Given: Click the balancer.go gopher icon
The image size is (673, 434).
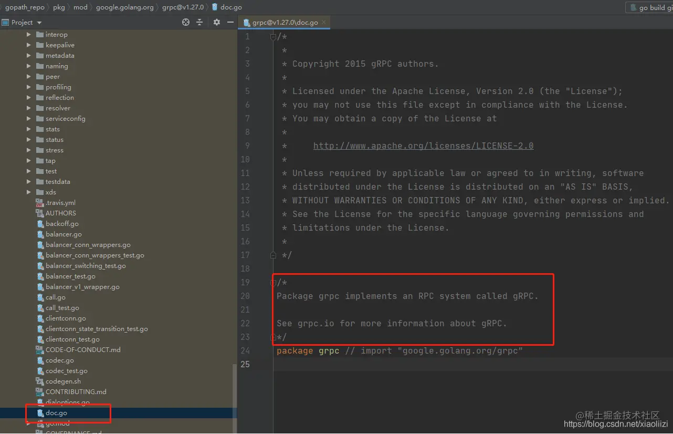Looking at the screenshot, I should 40,234.
